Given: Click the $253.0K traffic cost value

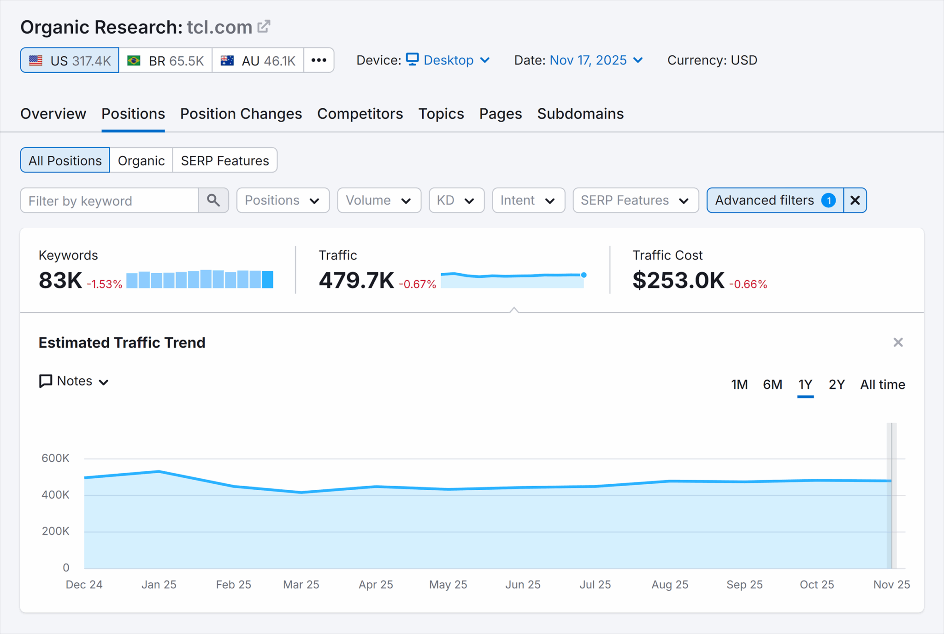Looking at the screenshot, I should (x=678, y=280).
